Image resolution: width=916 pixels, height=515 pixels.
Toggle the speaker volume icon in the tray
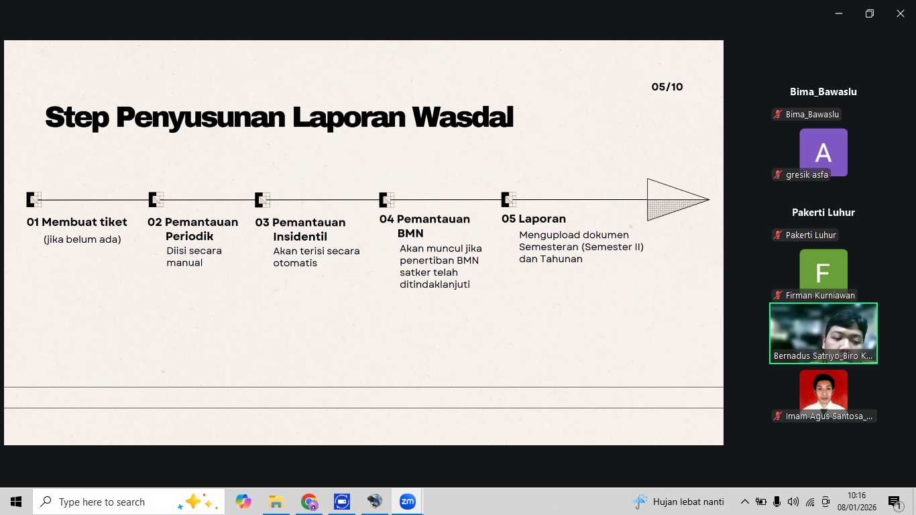(x=793, y=502)
